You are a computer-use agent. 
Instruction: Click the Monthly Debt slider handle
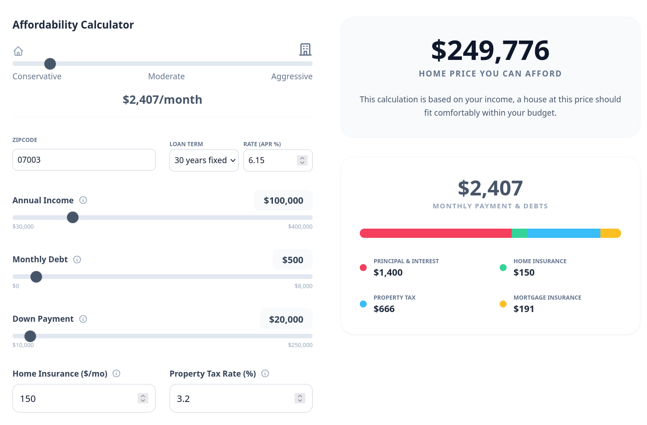tap(36, 277)
